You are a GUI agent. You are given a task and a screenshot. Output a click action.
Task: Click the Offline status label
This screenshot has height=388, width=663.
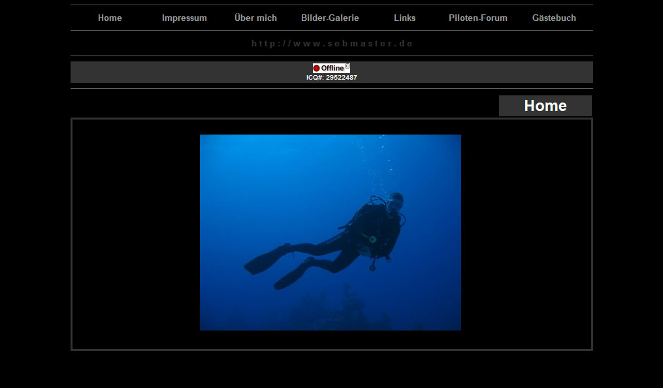point(332,68)
